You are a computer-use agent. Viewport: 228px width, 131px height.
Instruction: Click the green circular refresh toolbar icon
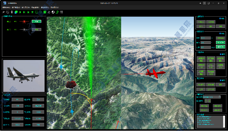point(36,12)
